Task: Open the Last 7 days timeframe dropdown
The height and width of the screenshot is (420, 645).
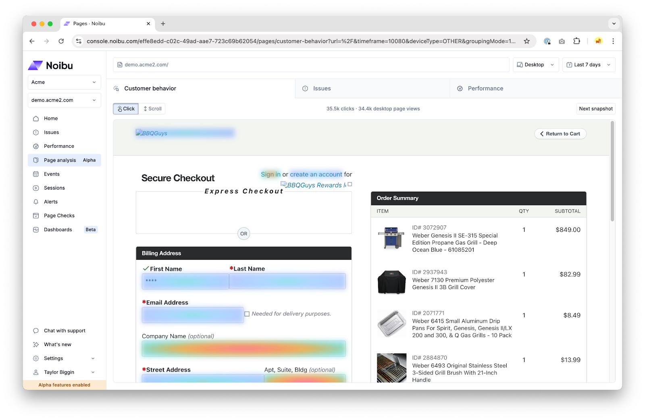Action: [589, 65]
